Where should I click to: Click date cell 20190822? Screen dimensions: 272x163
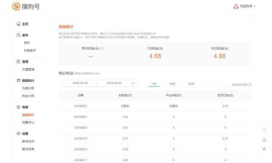[81, 106]
